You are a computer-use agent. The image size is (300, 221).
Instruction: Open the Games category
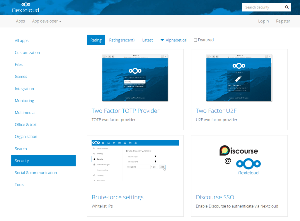21,77
